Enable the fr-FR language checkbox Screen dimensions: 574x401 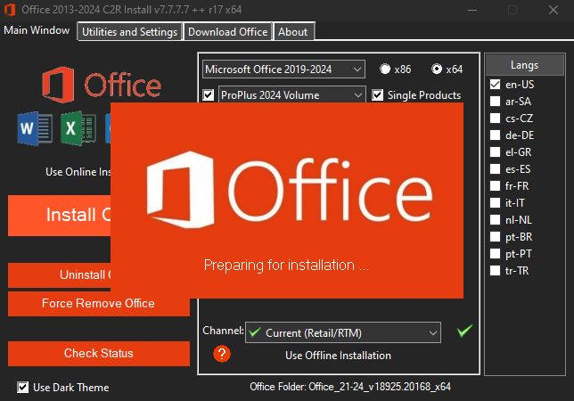(x=495, y=185)
